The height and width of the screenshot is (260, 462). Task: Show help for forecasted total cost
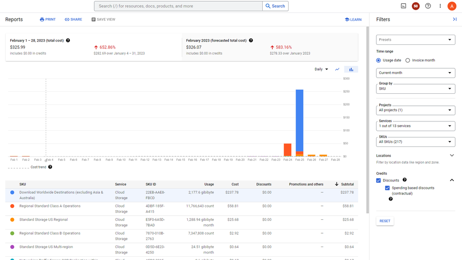(x=251, y=40)
